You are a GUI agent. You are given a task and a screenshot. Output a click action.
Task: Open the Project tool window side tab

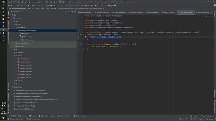8,15
